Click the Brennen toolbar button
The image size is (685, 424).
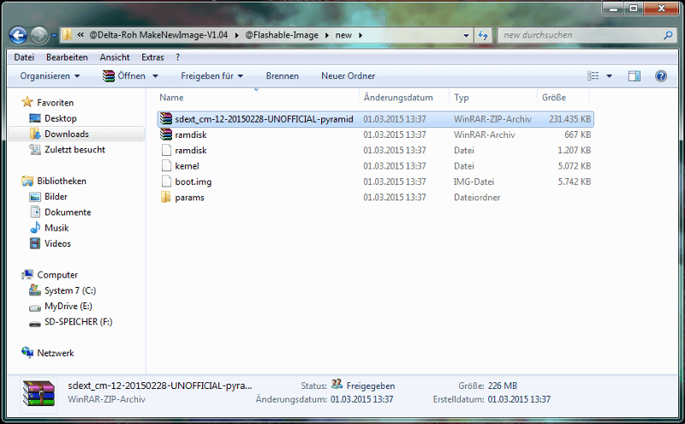283,76
